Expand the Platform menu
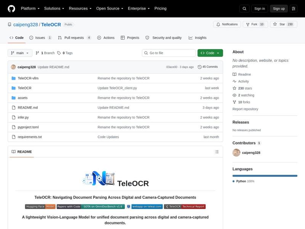 (30, 8)
